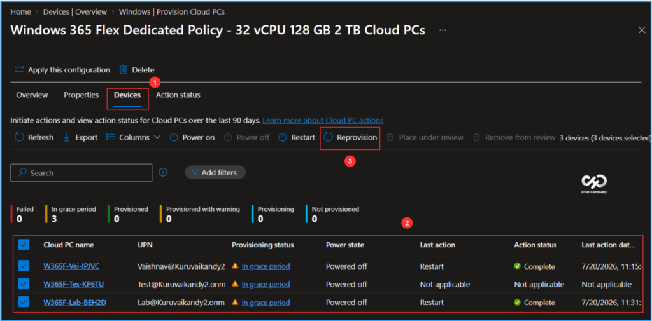The height and width of the screenshot is (321, 652).
Task: Click Reprovision in the action toolbar
Action: pos(351,137)
